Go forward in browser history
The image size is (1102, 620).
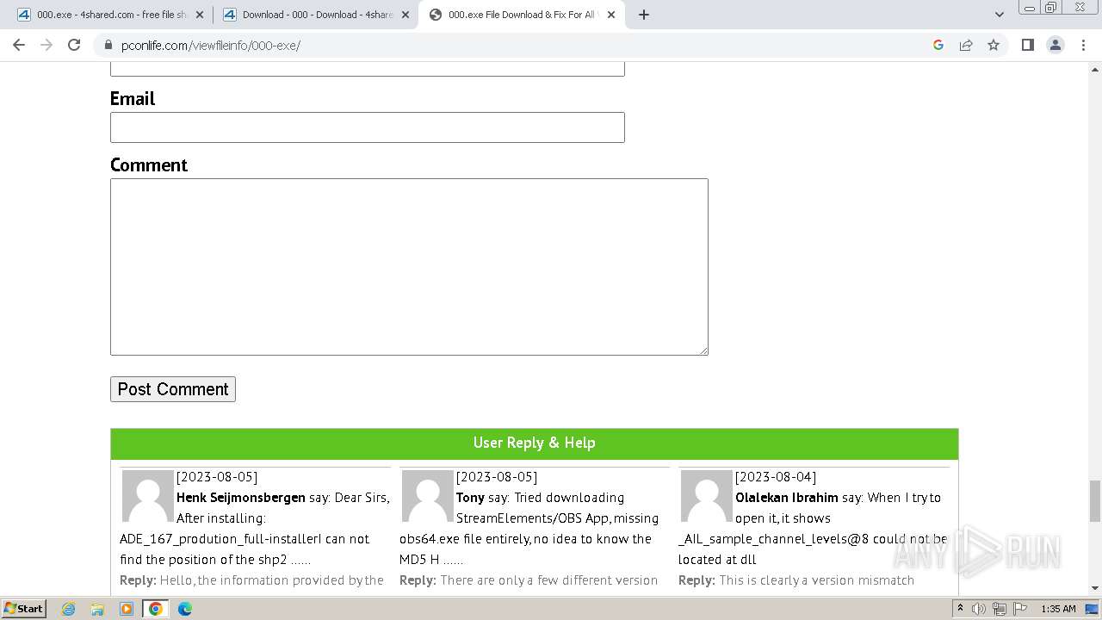pyautogui.click(x=46, y=45)
